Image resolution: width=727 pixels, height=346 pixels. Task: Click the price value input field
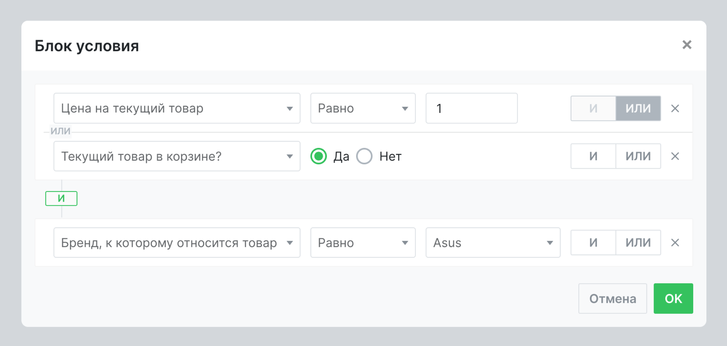pos(471,108)
